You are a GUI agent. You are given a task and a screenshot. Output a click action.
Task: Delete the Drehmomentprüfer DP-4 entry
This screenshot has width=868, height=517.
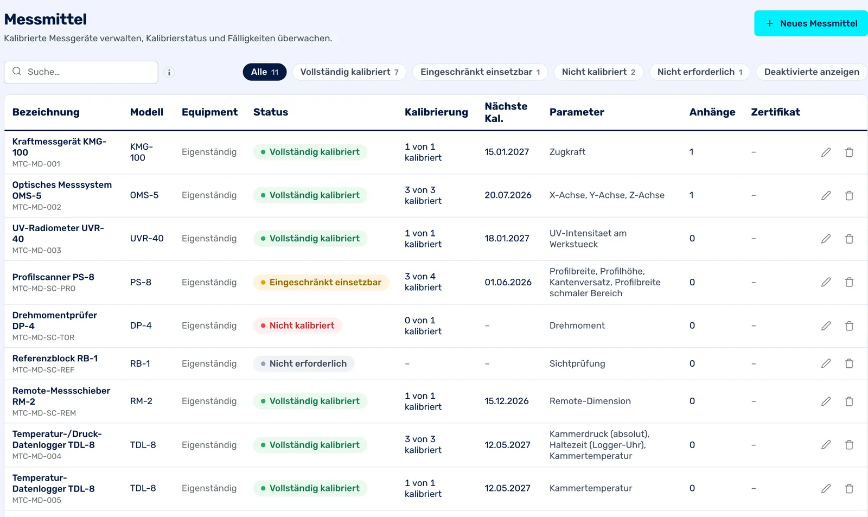click(849, 326)
